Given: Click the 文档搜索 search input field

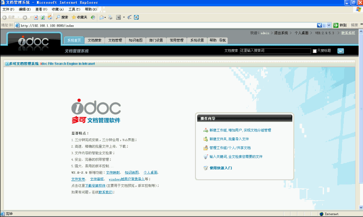Looking at the screenshot, I should (275, 51).
